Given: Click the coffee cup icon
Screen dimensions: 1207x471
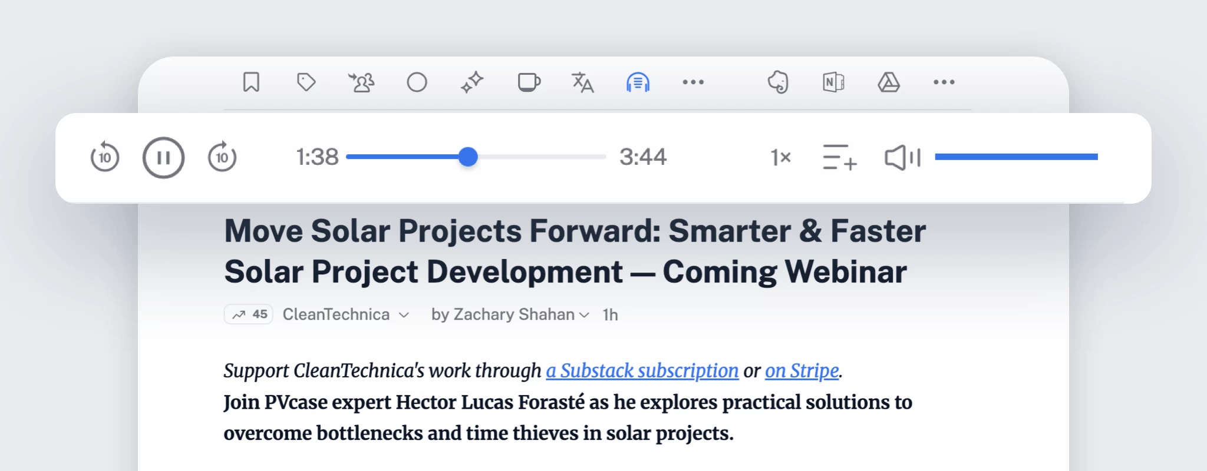Looking at the screenshot, I should [529, 82].
